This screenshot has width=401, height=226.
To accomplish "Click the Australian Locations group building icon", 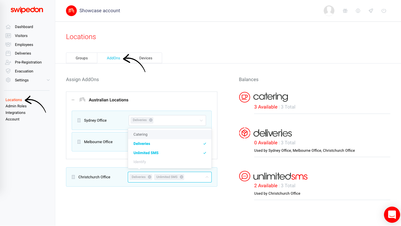I will [x=82, y=100].
